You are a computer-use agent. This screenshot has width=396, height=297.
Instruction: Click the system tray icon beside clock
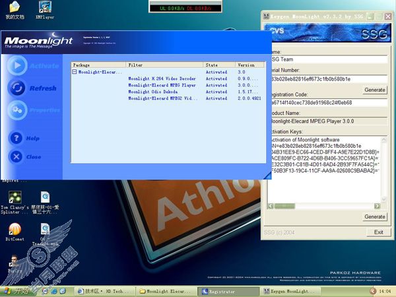click(x=373, y=291)
